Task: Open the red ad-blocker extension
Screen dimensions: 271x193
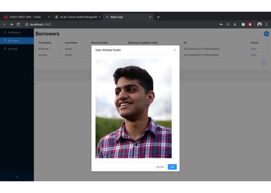Action: click(250, 24)
